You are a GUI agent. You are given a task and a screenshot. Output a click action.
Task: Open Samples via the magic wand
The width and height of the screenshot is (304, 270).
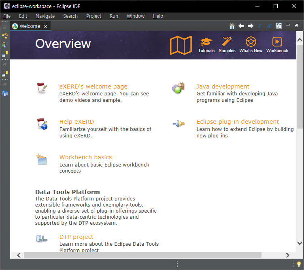pyautogui.click(x=227, y=41)
